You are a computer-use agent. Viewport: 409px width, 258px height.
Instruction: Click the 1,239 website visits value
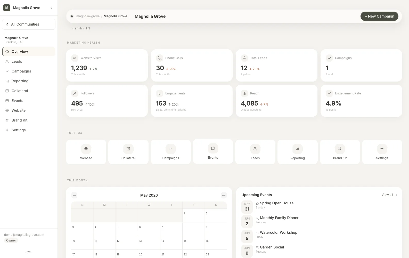click(x=79, y=68)
